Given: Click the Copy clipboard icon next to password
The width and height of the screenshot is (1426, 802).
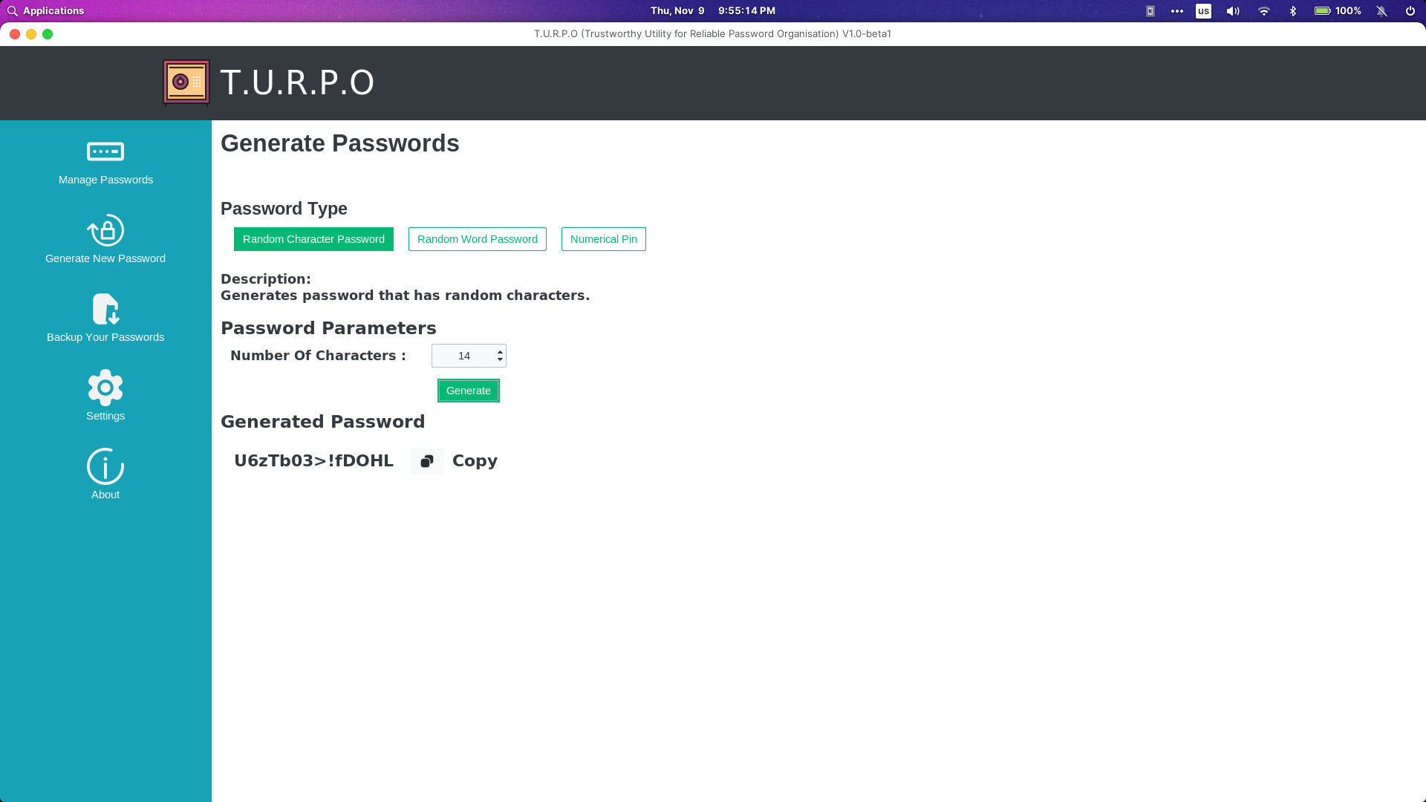Looking at the screenshot, I should coord(426,460).
